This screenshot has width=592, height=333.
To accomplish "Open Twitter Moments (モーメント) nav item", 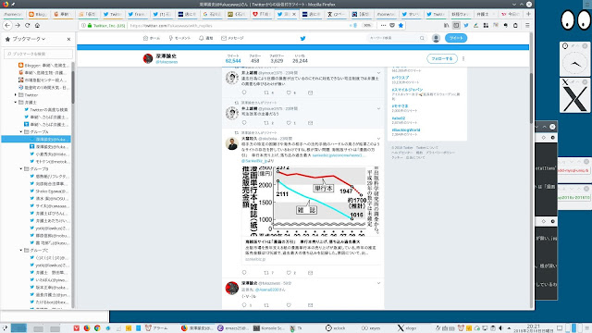I will [179, 38].
